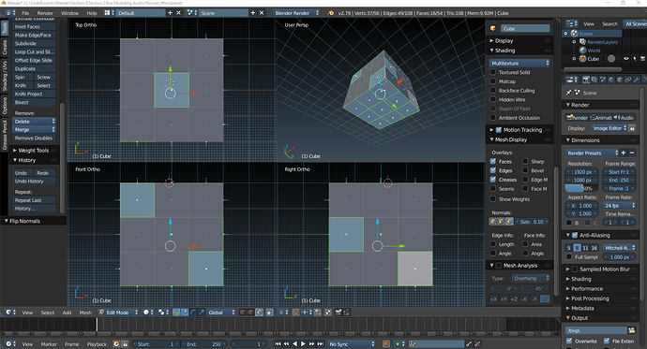Toggle the Cube visibility eye icon
Screen dimensions: 647x349
pyautogui.click(x=626, y=59)
